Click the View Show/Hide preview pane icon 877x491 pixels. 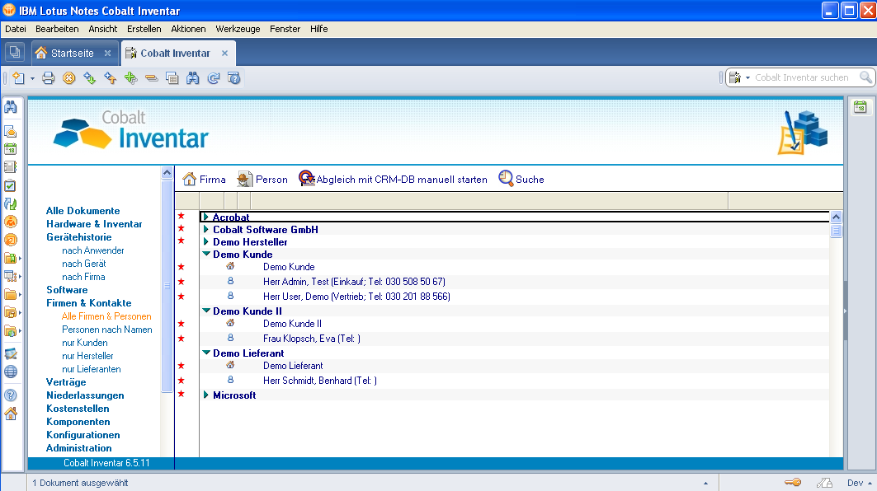[x=172, y=78]
